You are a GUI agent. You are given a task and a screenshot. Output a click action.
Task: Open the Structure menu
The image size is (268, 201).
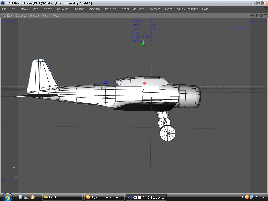(x=63, y=9)
